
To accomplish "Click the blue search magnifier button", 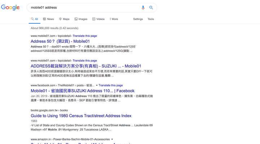I will (x=151, y=8).
